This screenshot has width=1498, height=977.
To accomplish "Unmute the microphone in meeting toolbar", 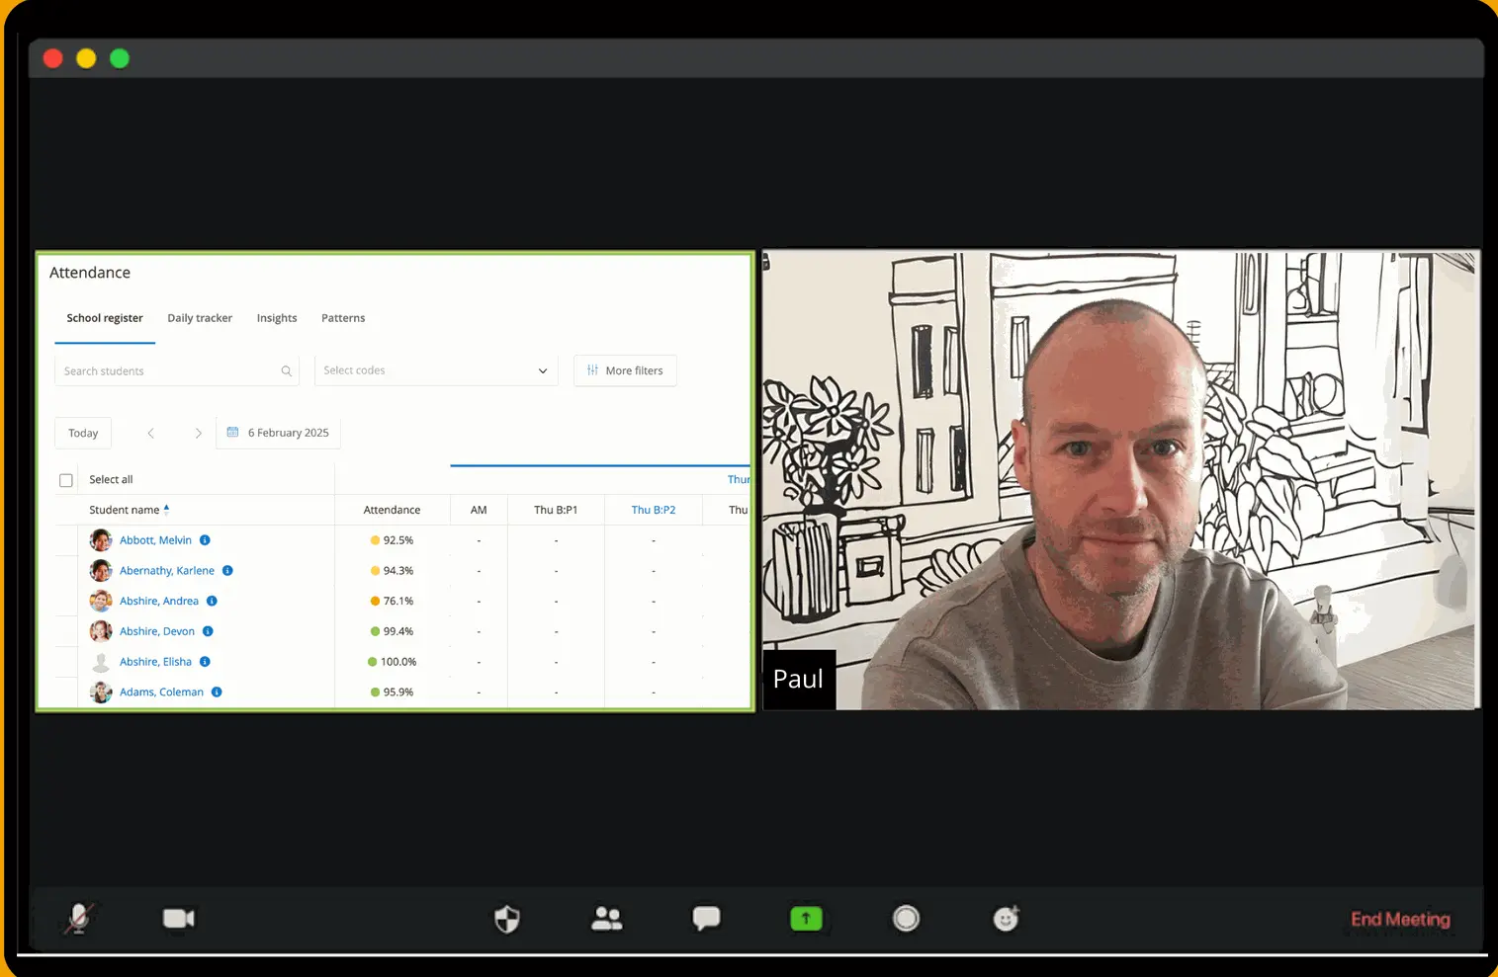I will [x=79, y=919].
